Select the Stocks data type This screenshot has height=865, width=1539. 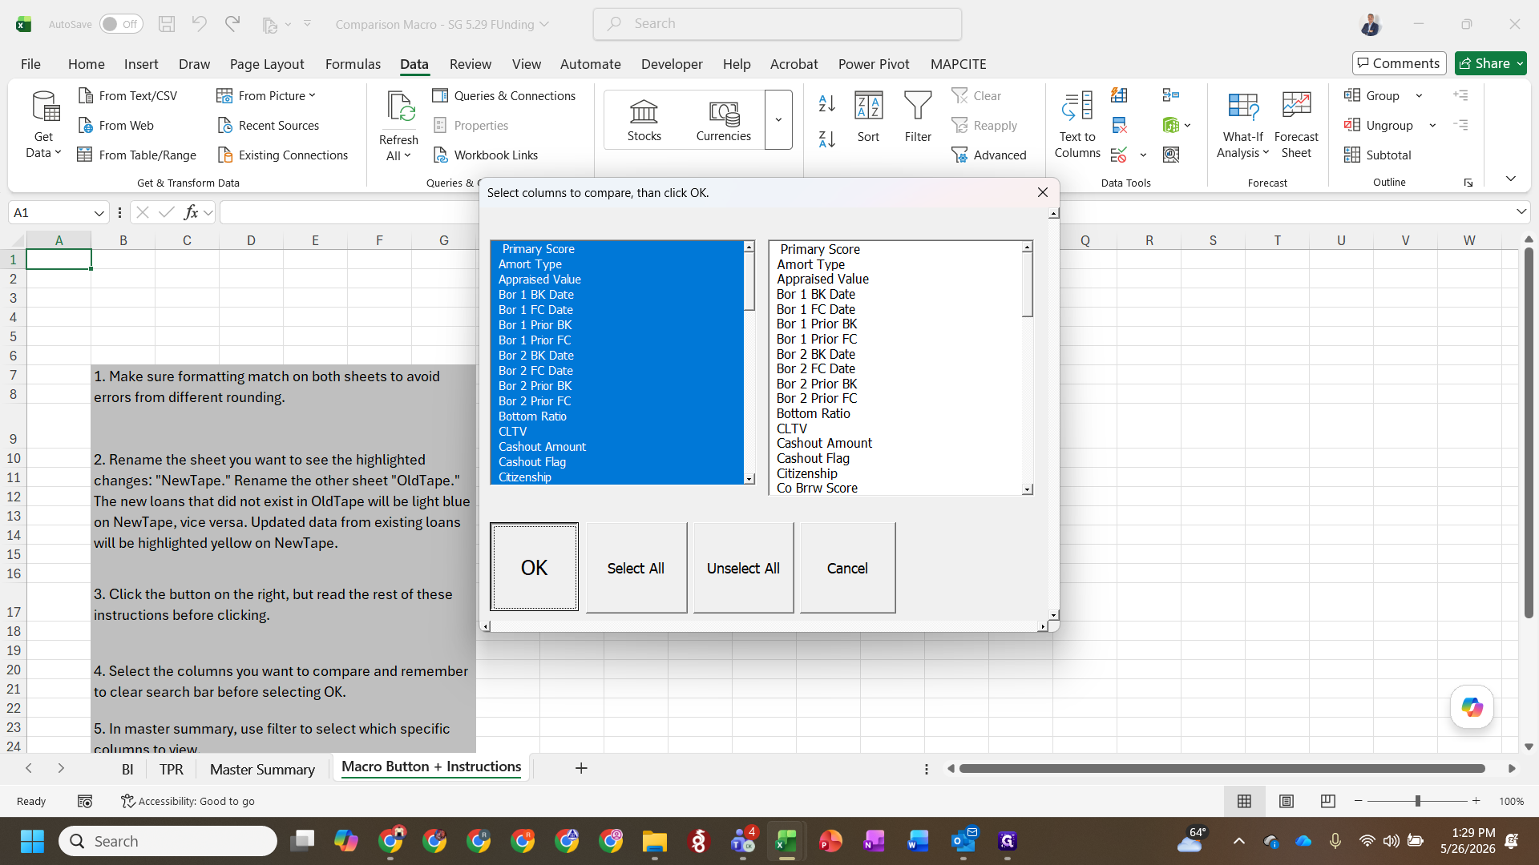point(644,120)
